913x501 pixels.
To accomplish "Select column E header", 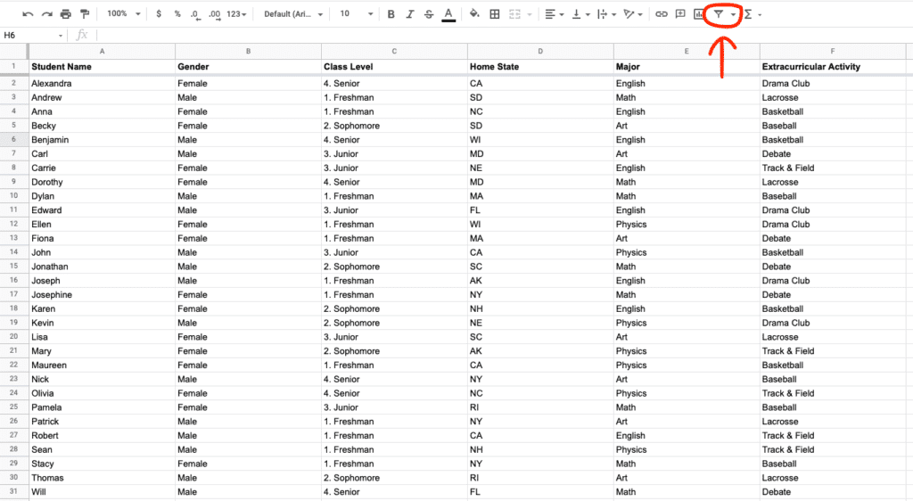I will [x=687, y=51].
